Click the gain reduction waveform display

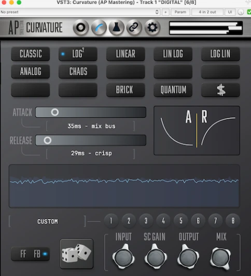(124, 186)
